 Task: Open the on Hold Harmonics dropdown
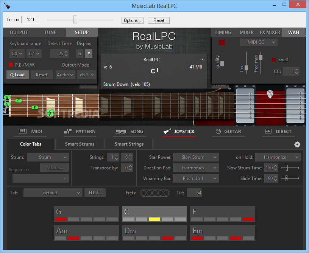point(278,157)
